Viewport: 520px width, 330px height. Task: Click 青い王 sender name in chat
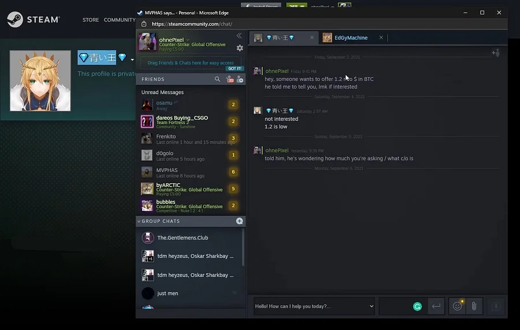280,111
